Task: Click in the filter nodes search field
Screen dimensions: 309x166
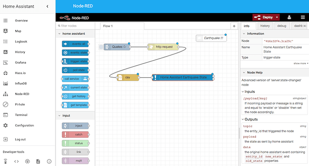Action: click(75, 26)
